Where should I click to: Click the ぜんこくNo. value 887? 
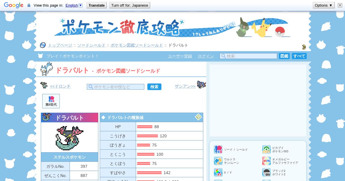click(x=84, y=176)
